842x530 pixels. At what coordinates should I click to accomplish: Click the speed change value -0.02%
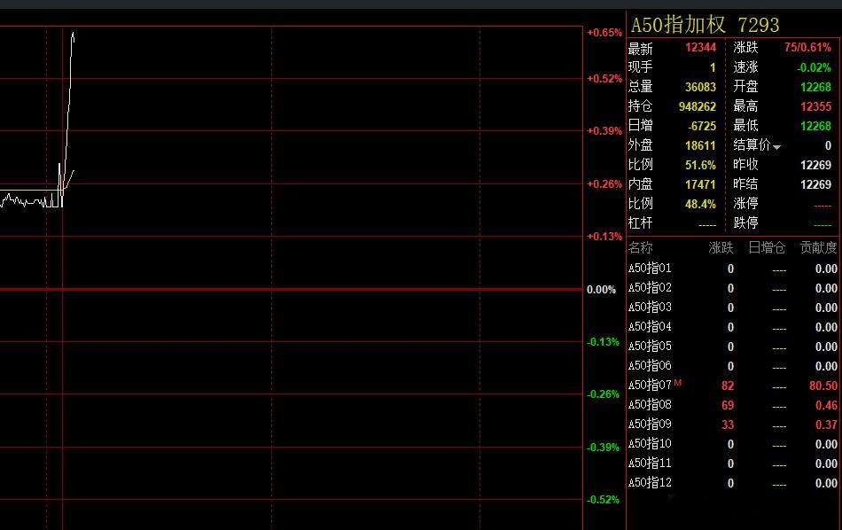(814, 67)
